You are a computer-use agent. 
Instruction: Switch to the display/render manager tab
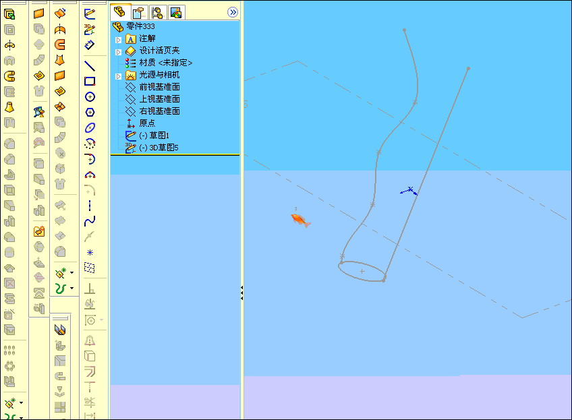click(176, 13)
